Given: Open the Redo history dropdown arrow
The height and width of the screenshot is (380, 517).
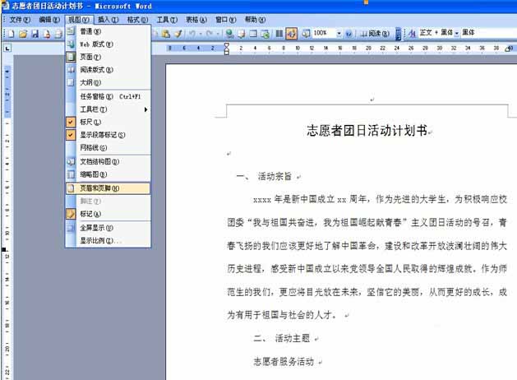Looking at the screenshot, I should click(218, 34).
